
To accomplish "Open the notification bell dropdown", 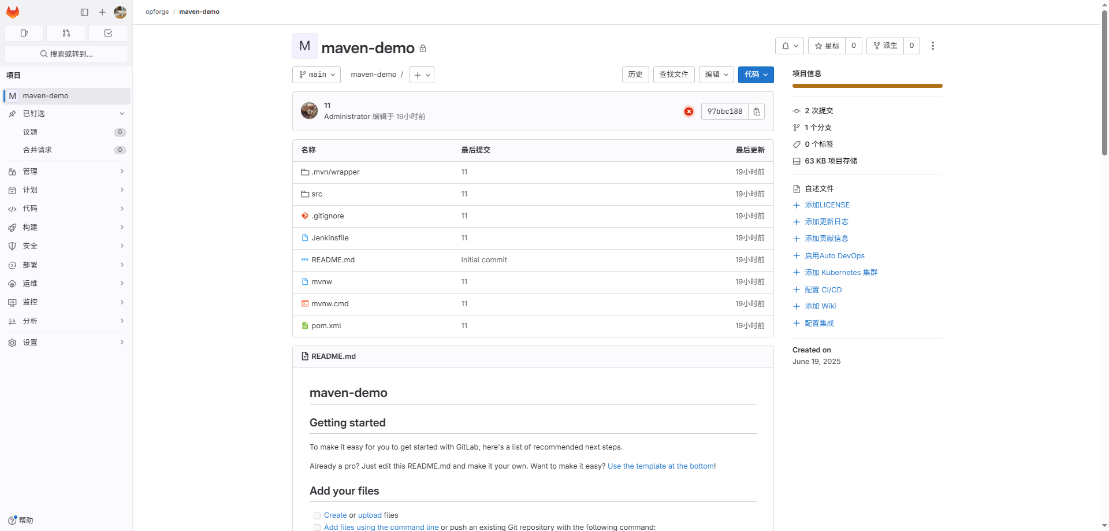I will [x=789, y=46].
